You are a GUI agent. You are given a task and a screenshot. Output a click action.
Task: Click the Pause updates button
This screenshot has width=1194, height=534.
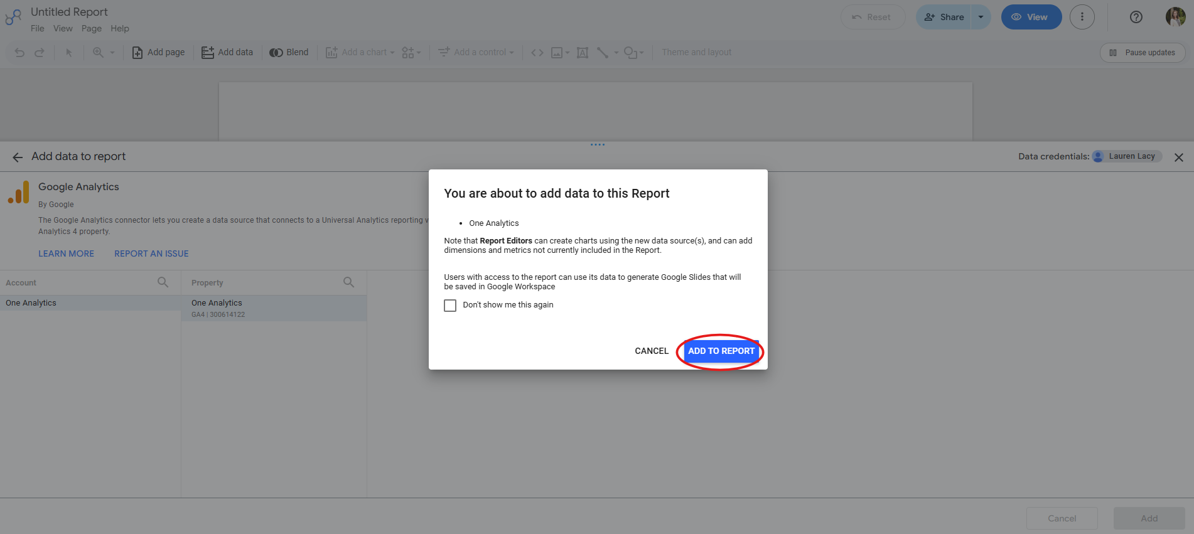click(1143, 53)
